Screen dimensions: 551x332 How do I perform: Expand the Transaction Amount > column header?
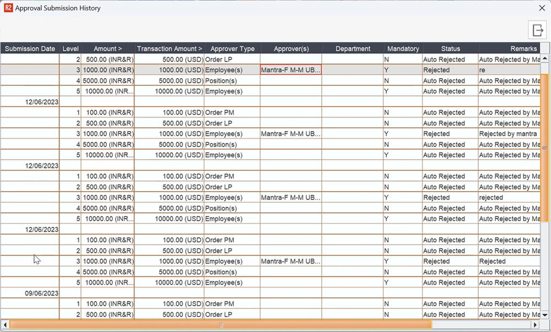coord(170,48)
